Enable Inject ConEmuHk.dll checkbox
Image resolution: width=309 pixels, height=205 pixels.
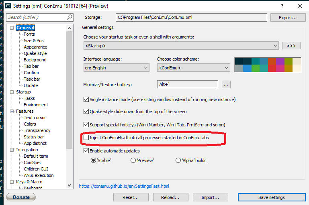[86, 137]
